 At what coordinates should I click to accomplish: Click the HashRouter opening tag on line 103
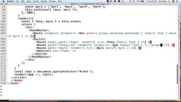39,30
